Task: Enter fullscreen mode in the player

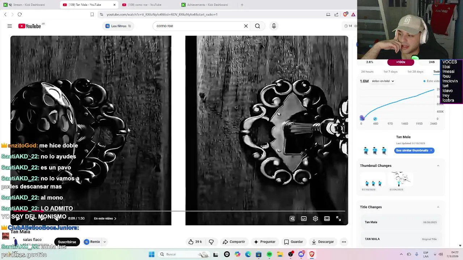Action: click(339, 218)
